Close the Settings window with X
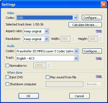 pos(104,4)
